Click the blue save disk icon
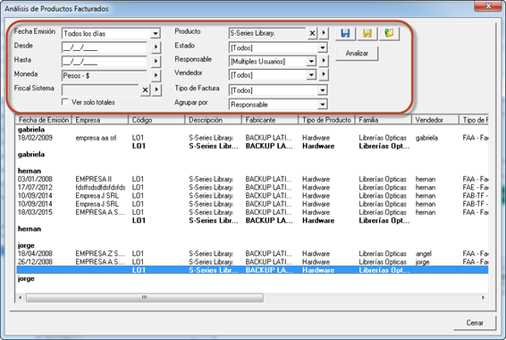Screen dimensions: 506x340 coord(345,33)
